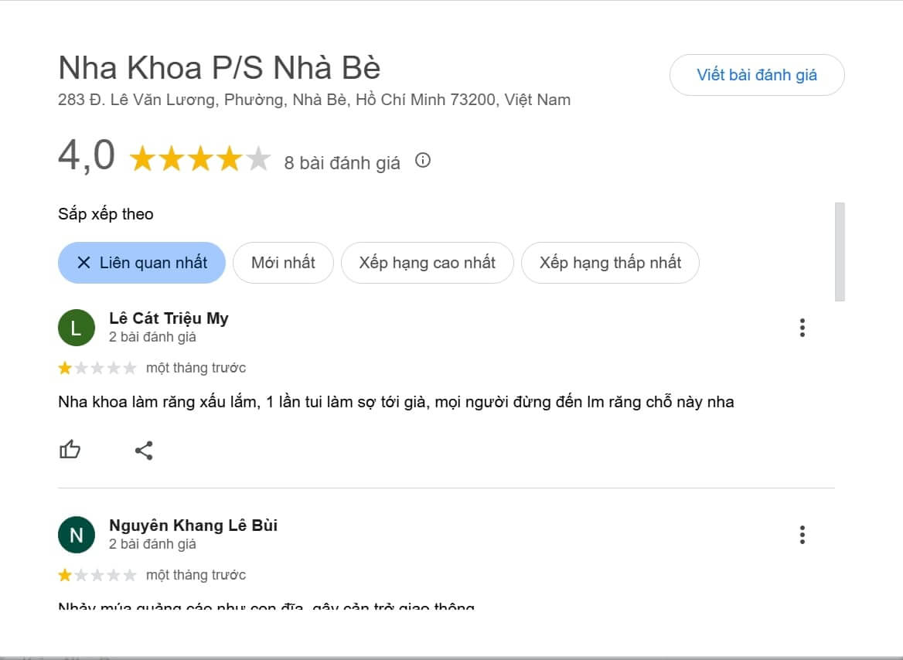
Task: Select the Xếp hạng cao nhất sort option
Action: (x=428, y=263)
